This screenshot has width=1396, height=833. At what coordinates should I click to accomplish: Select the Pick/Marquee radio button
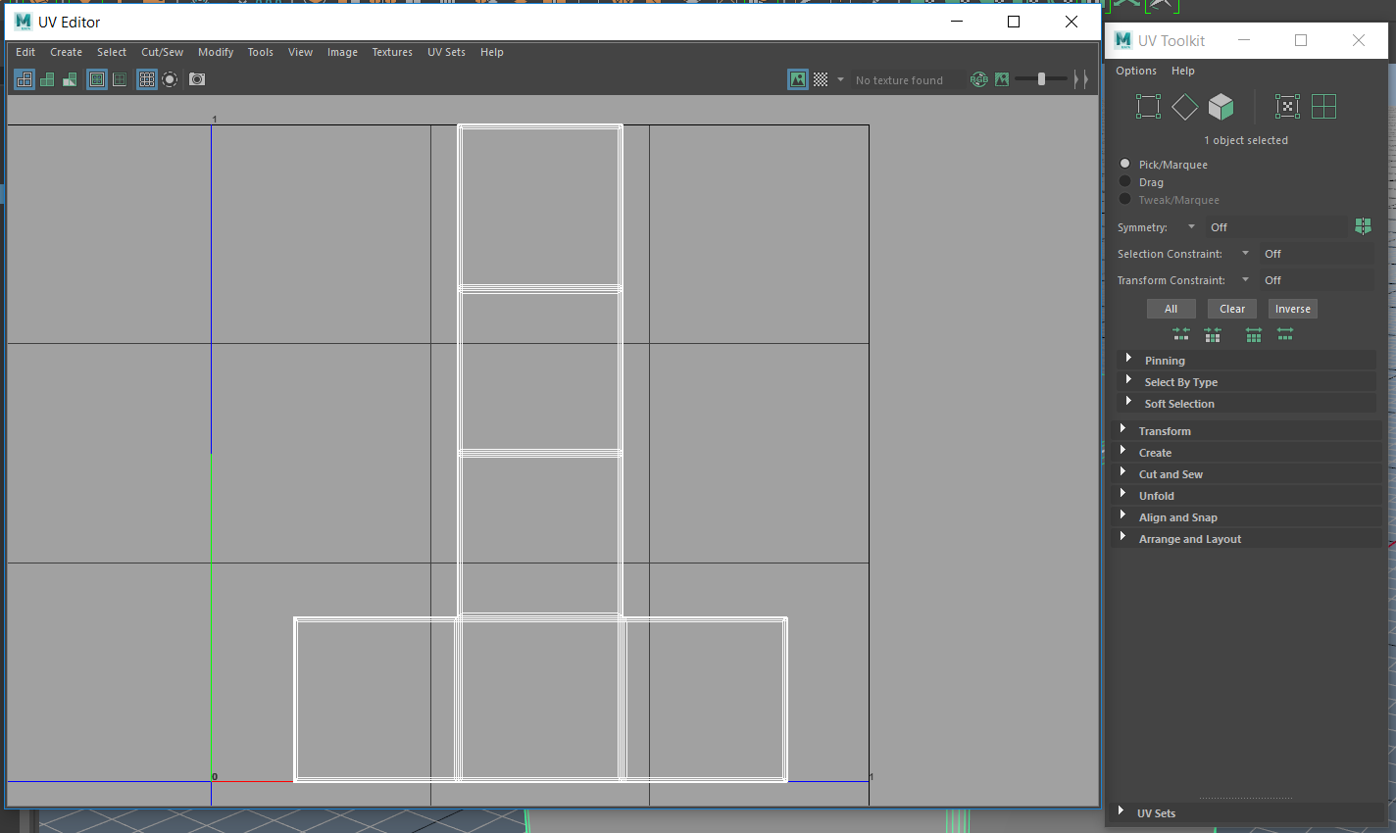click(1124, 164)
